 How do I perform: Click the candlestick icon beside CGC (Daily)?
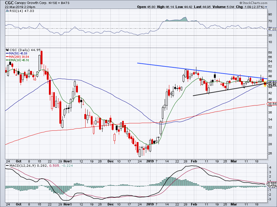pos(7,50)
